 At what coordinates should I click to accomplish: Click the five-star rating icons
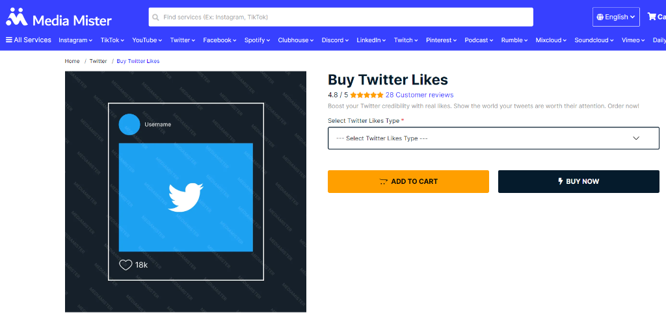click(x=367, y=95)
